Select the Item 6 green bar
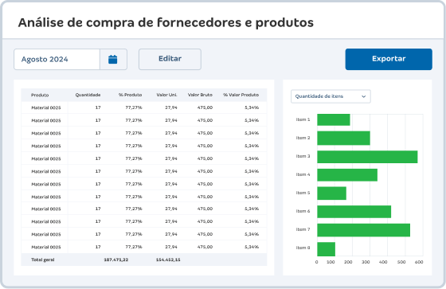This screenshot has height=289, width=446. click(x=354, y=212)
